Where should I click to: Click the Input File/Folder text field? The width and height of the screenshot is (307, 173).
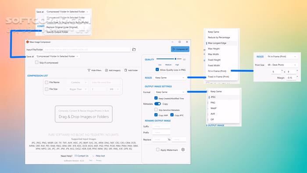pyautogui.click(x=87, y=50)
